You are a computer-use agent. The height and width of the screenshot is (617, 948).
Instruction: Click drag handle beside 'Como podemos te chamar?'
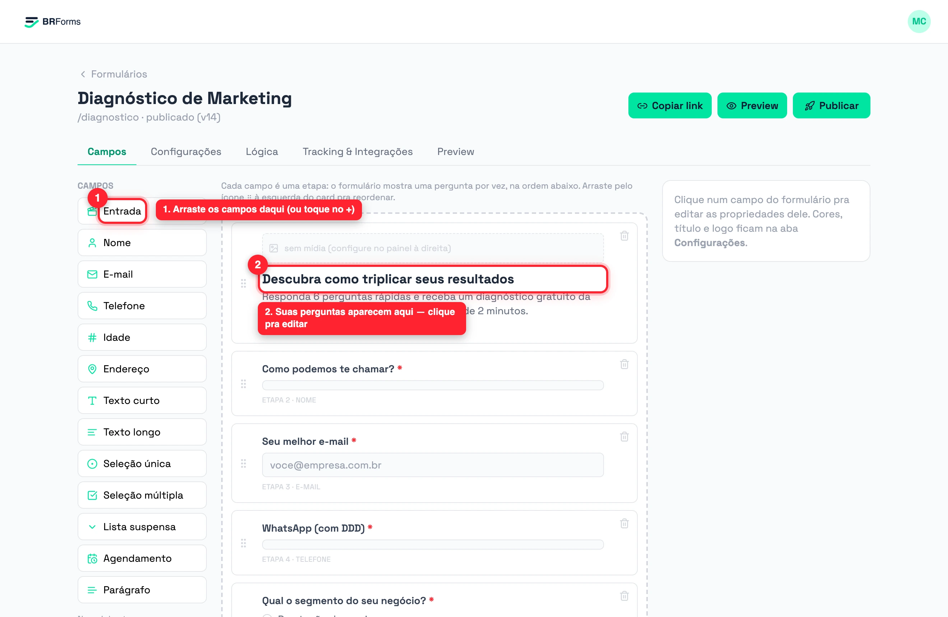click(x=243, y=384)
